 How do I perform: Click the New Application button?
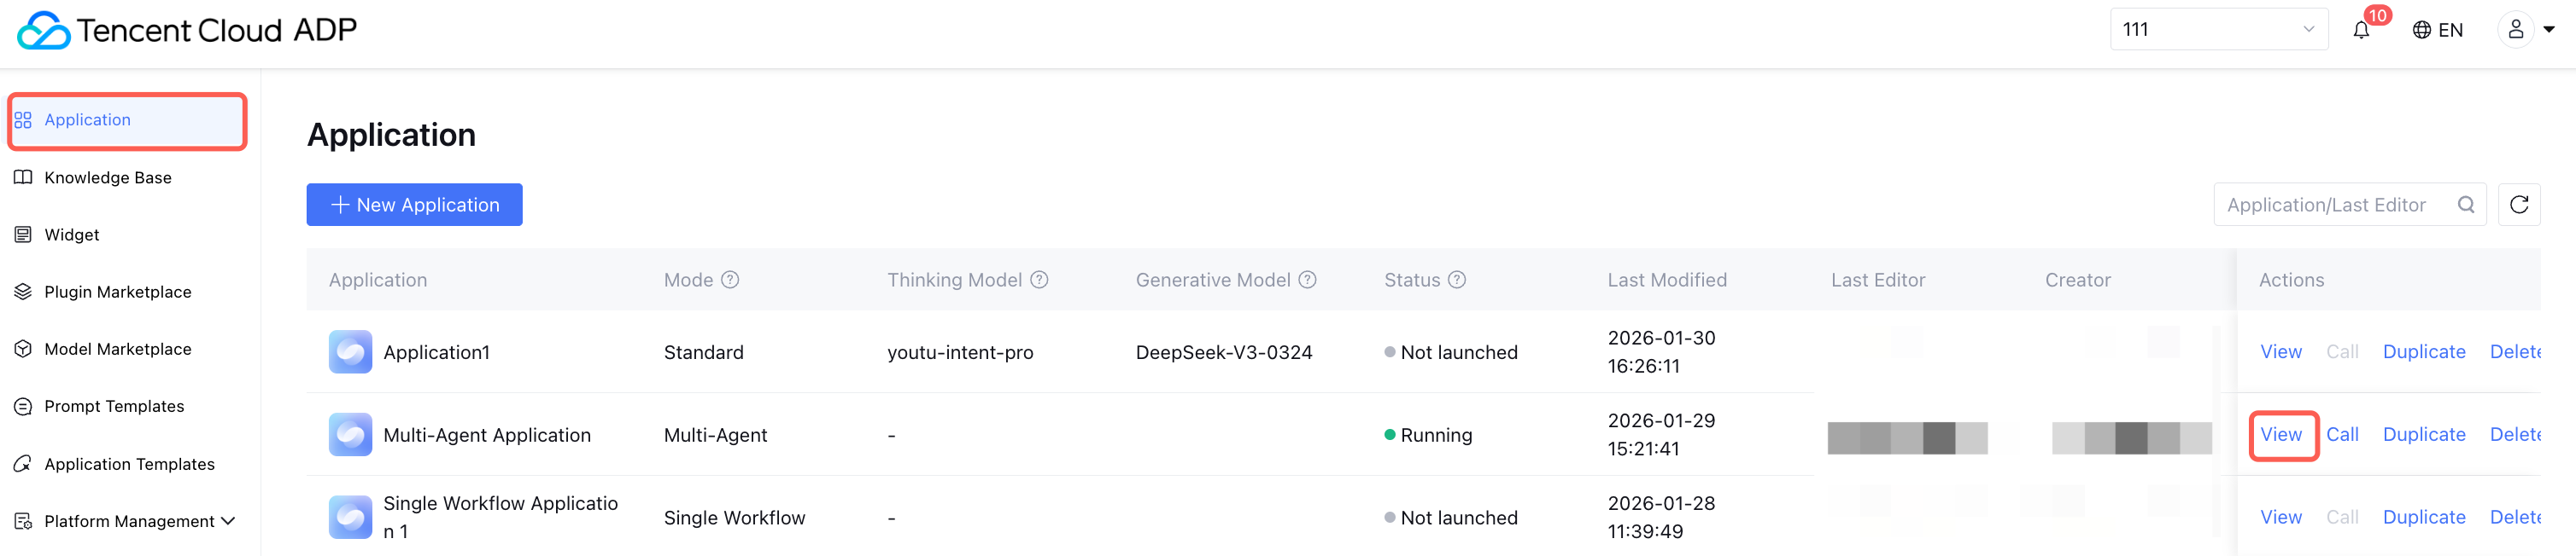pos(414,205)
